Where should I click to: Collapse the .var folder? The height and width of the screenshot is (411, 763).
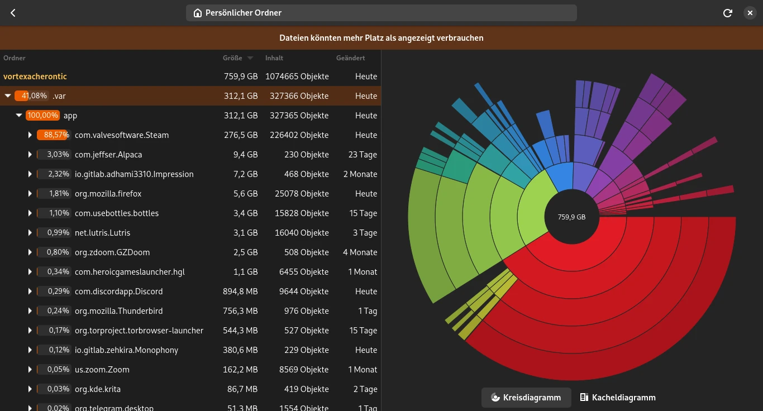click(x=8, y=96)
